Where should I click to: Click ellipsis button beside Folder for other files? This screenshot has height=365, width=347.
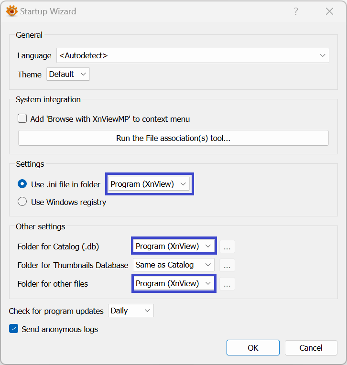tap(227, 284)
